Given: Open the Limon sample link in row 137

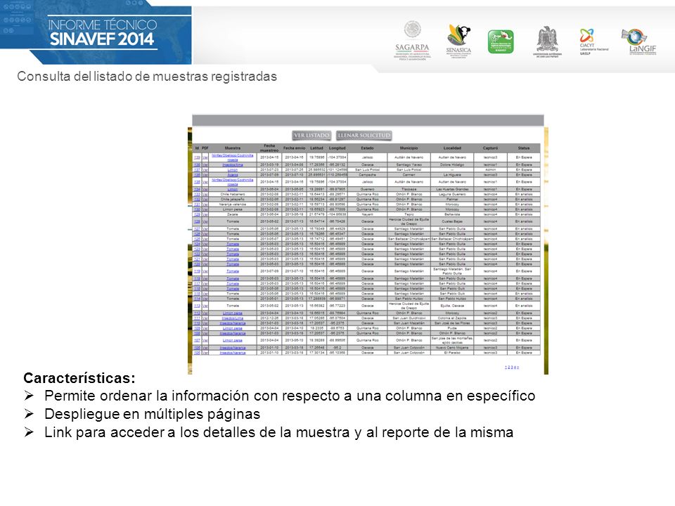Looking at the screenshot, I should [233, 170].
